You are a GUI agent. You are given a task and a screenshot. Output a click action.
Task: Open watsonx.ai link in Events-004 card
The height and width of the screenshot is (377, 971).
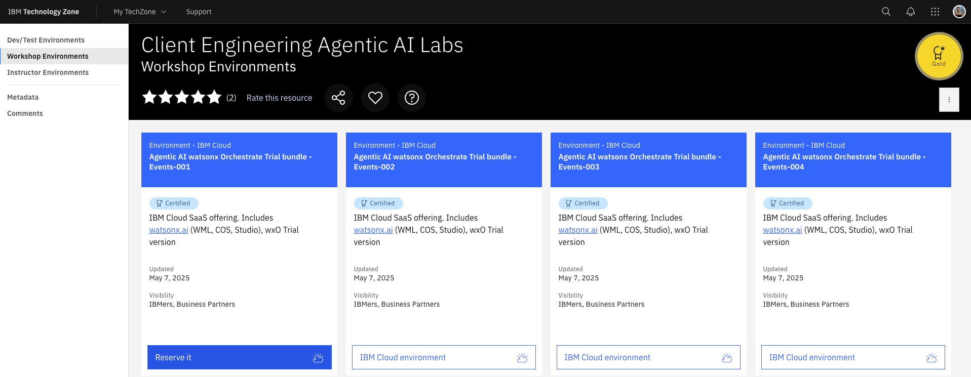[x=783, y=230]
